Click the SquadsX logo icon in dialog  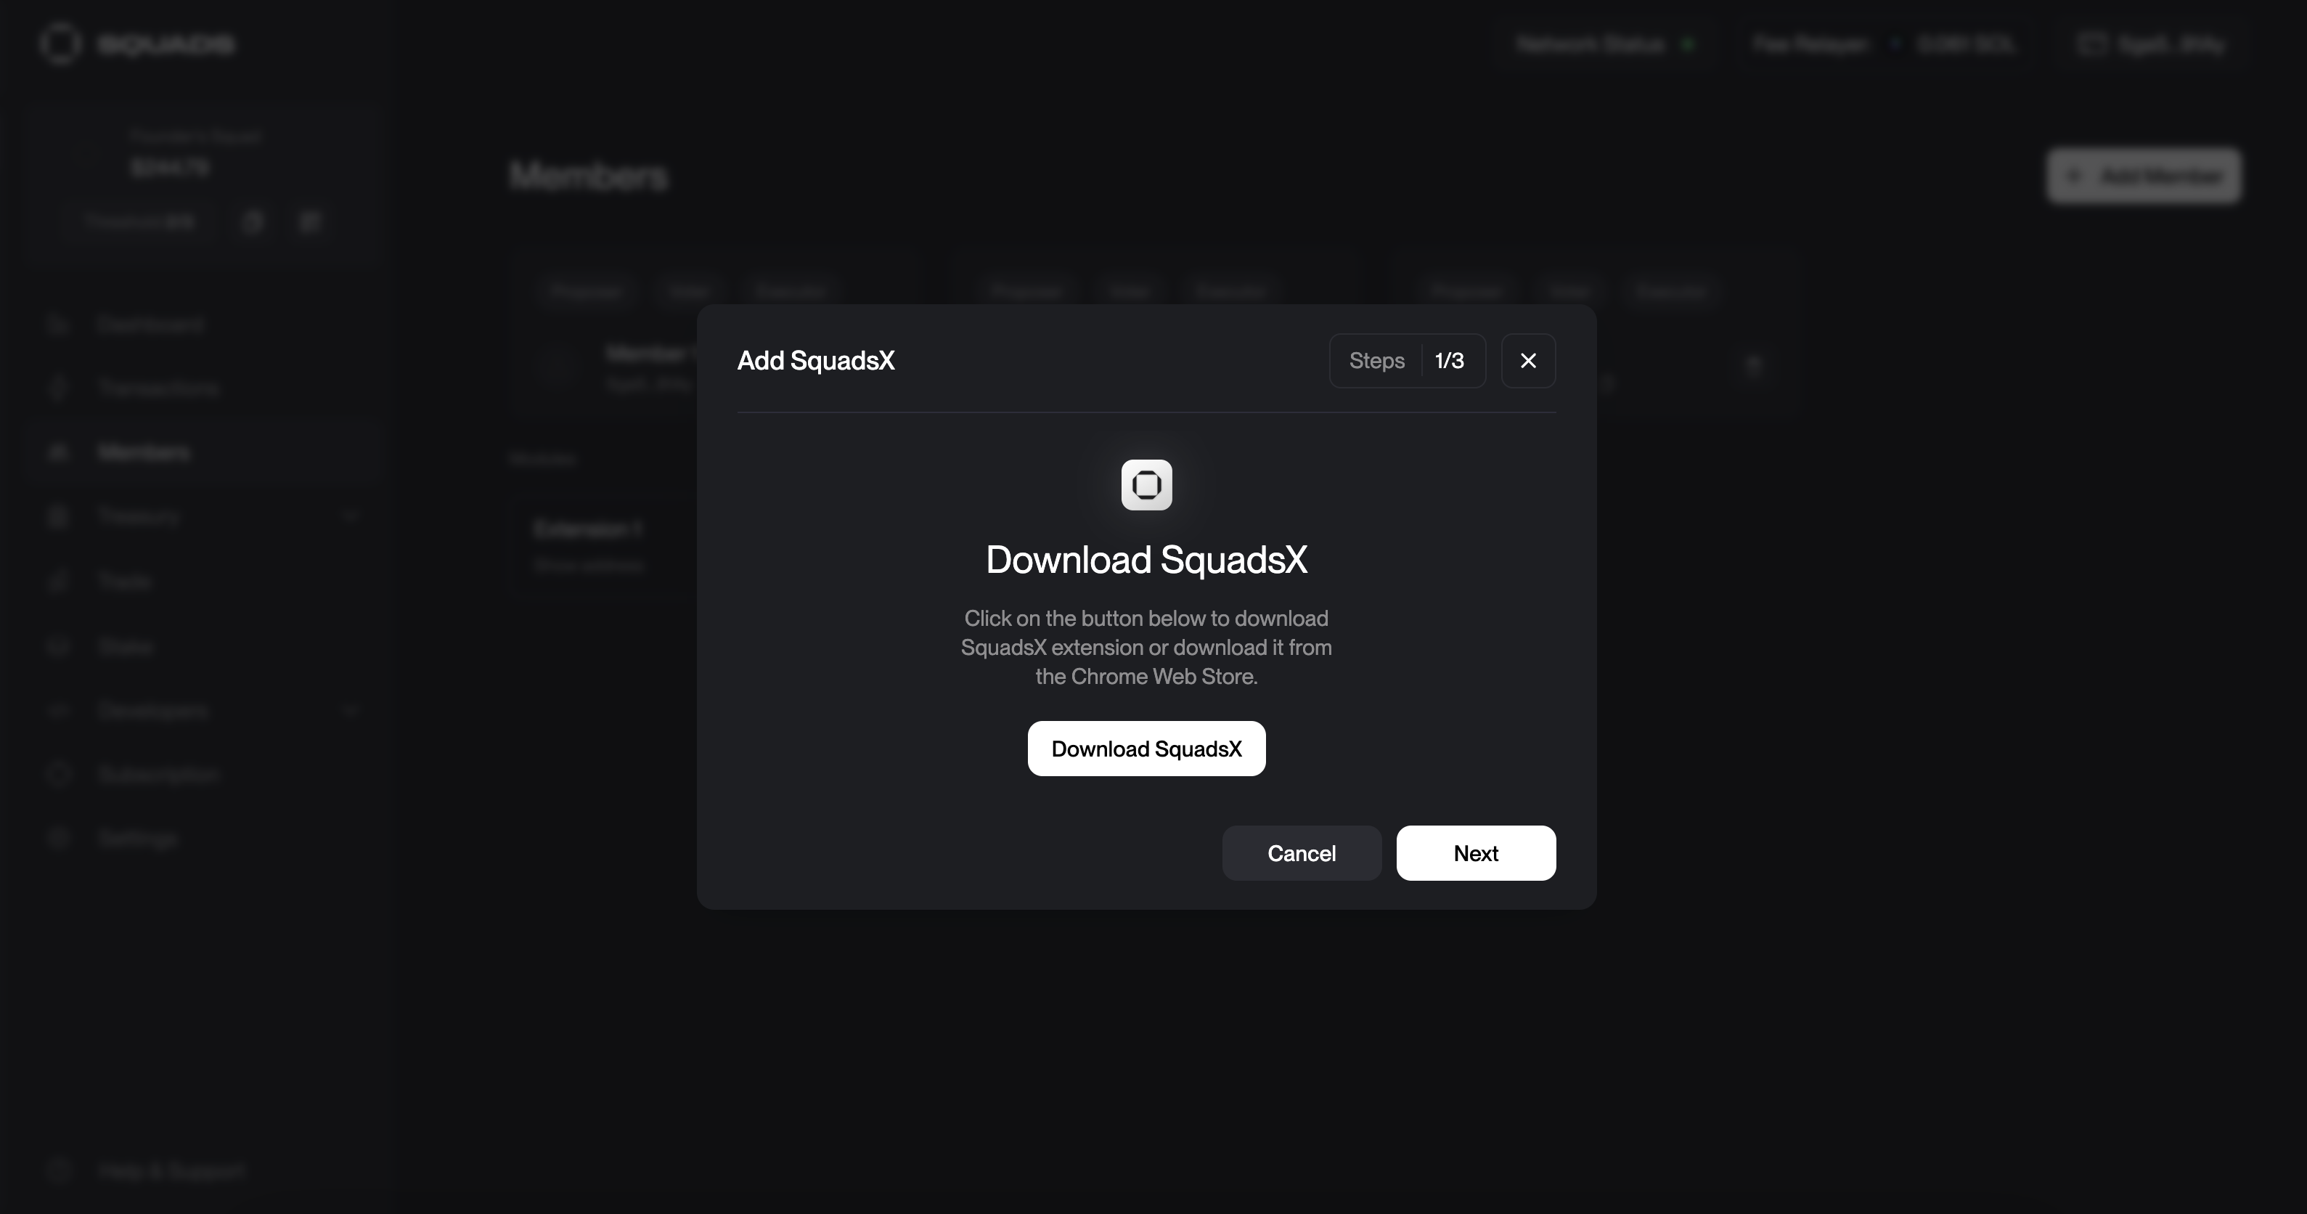coord(1146,485)
